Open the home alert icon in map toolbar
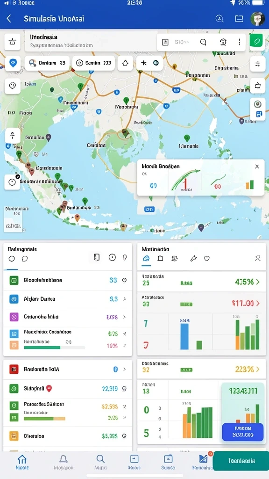This screenshot has width=269, height=479. (223, 42)
